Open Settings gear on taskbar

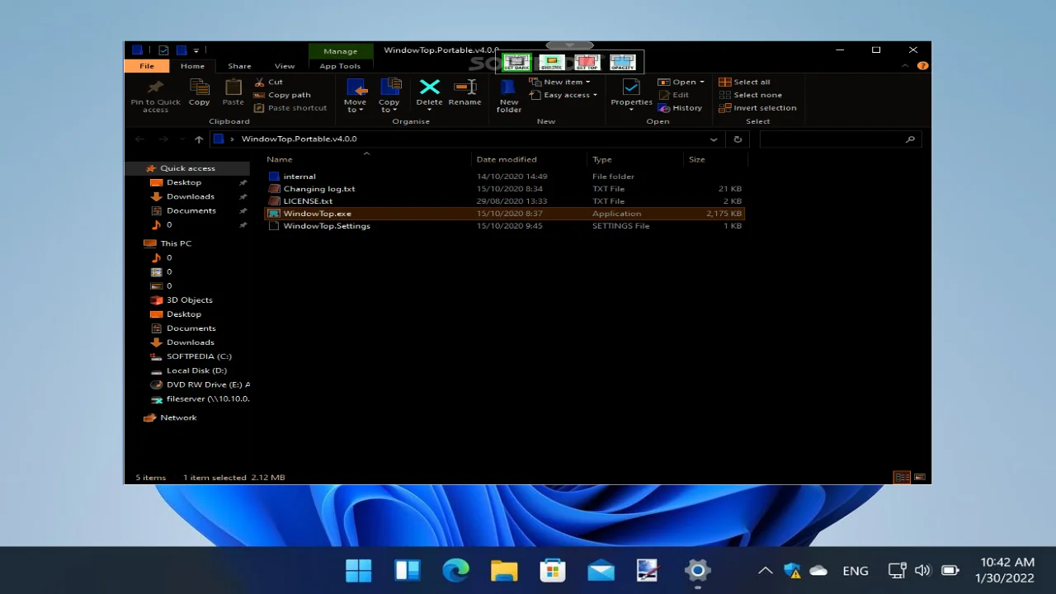coord(697,570)
